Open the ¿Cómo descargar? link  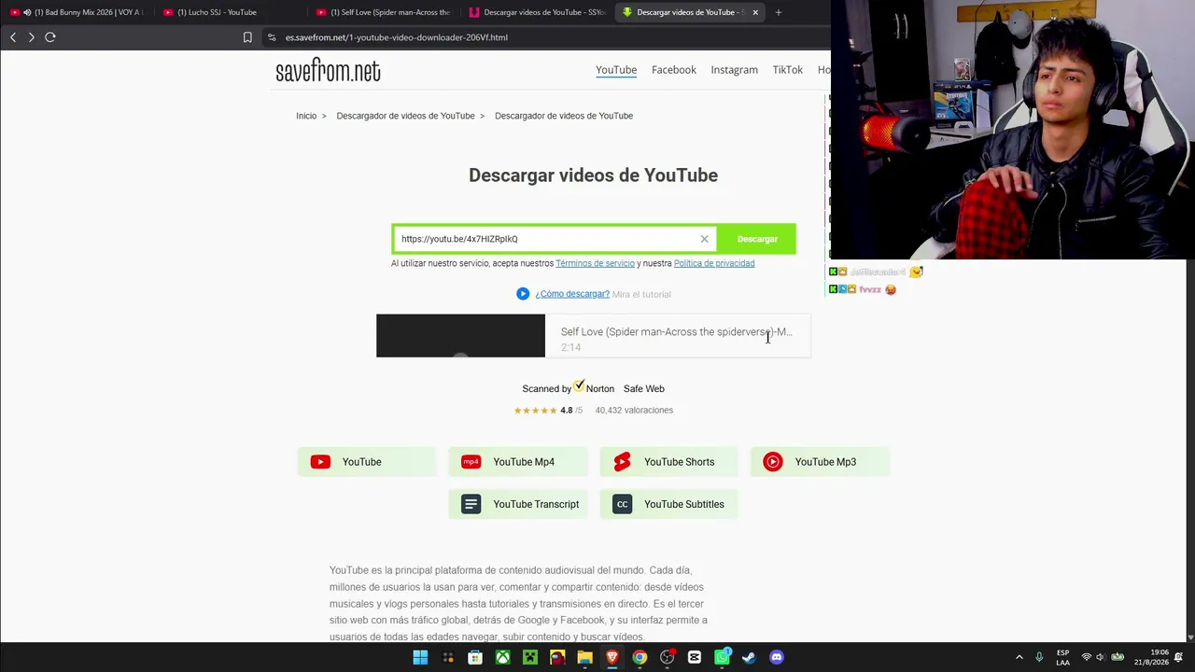(572, 294)
